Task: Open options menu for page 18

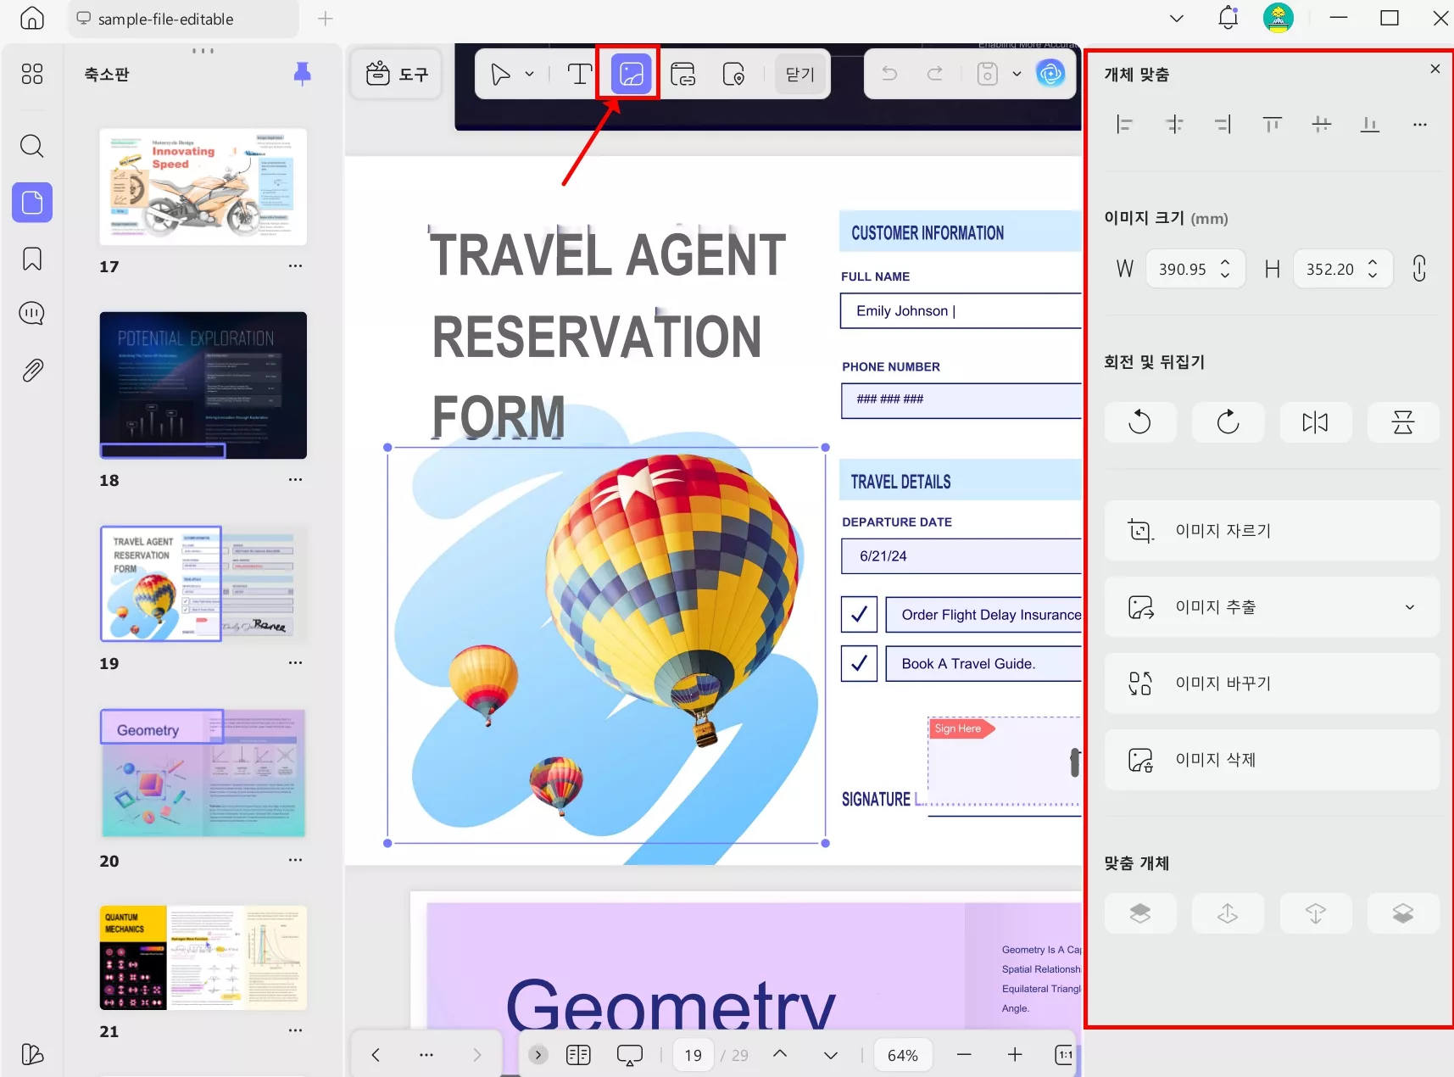Action: [x=295, y=480]
